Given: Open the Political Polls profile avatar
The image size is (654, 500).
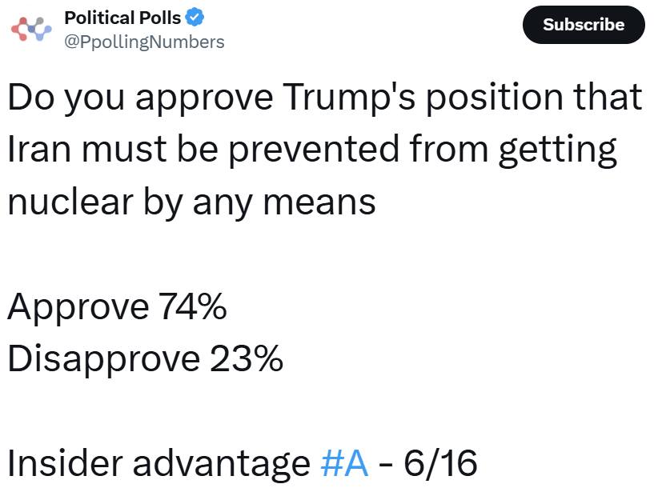Looking at the screenshot, I should tap(31, 29).
